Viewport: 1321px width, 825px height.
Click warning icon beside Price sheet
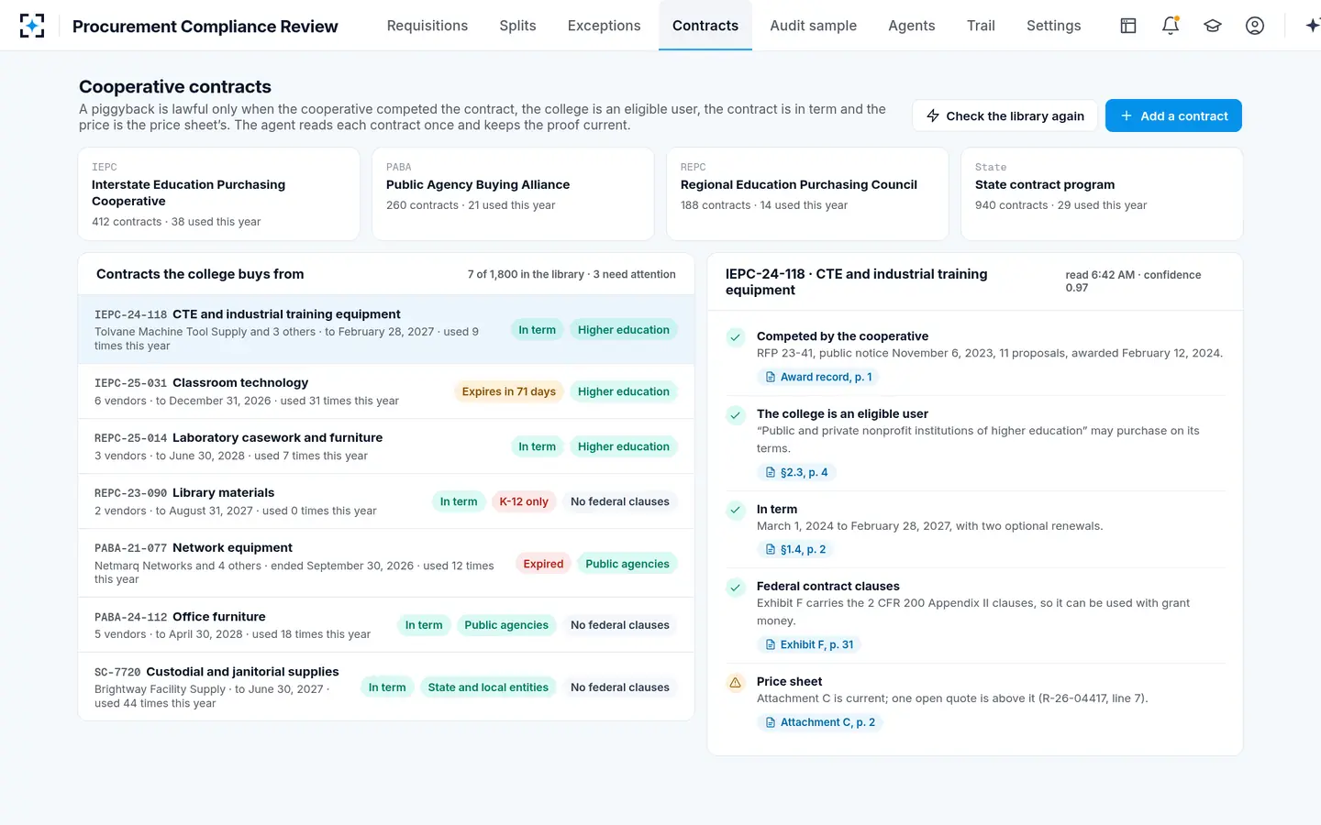pos(736,683)
